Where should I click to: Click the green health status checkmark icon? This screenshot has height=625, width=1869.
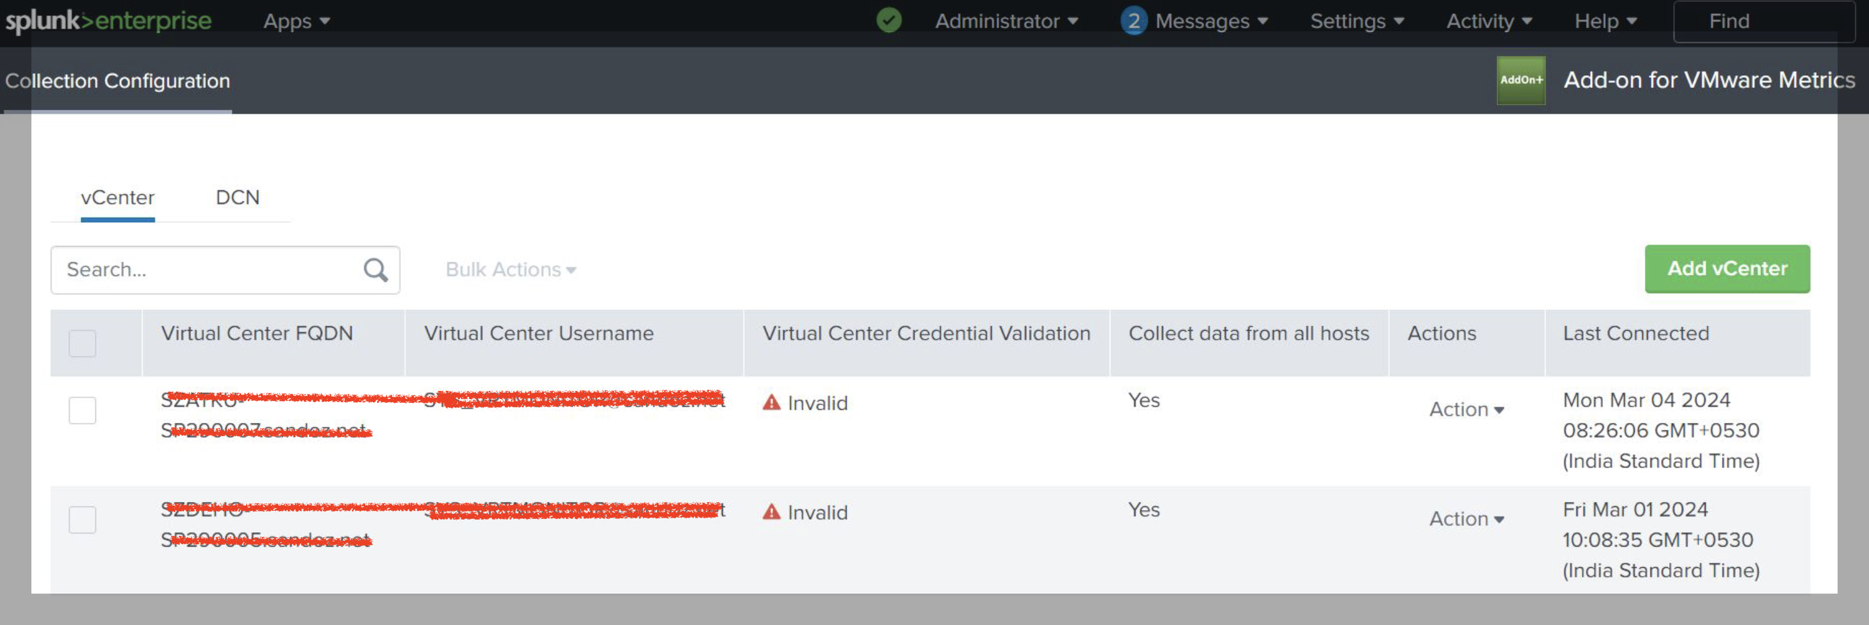889,21
